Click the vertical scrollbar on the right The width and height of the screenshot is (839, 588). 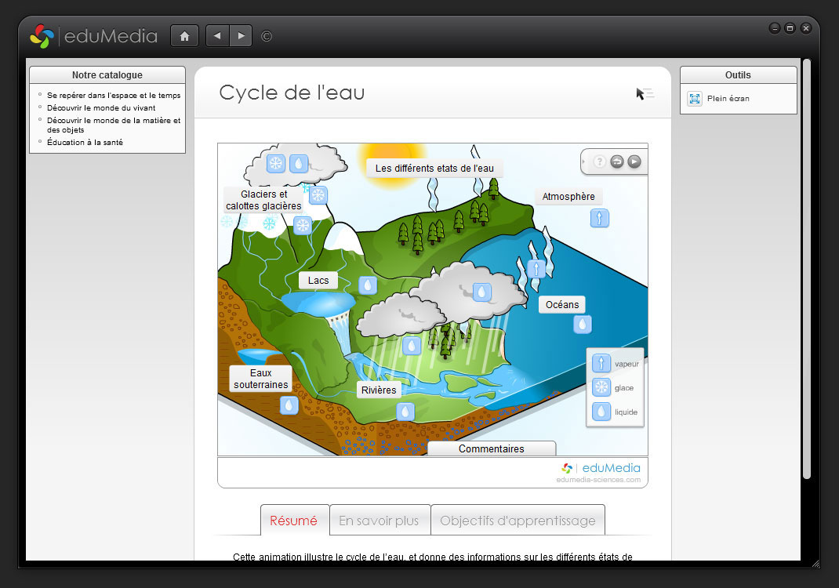(807, 267)
